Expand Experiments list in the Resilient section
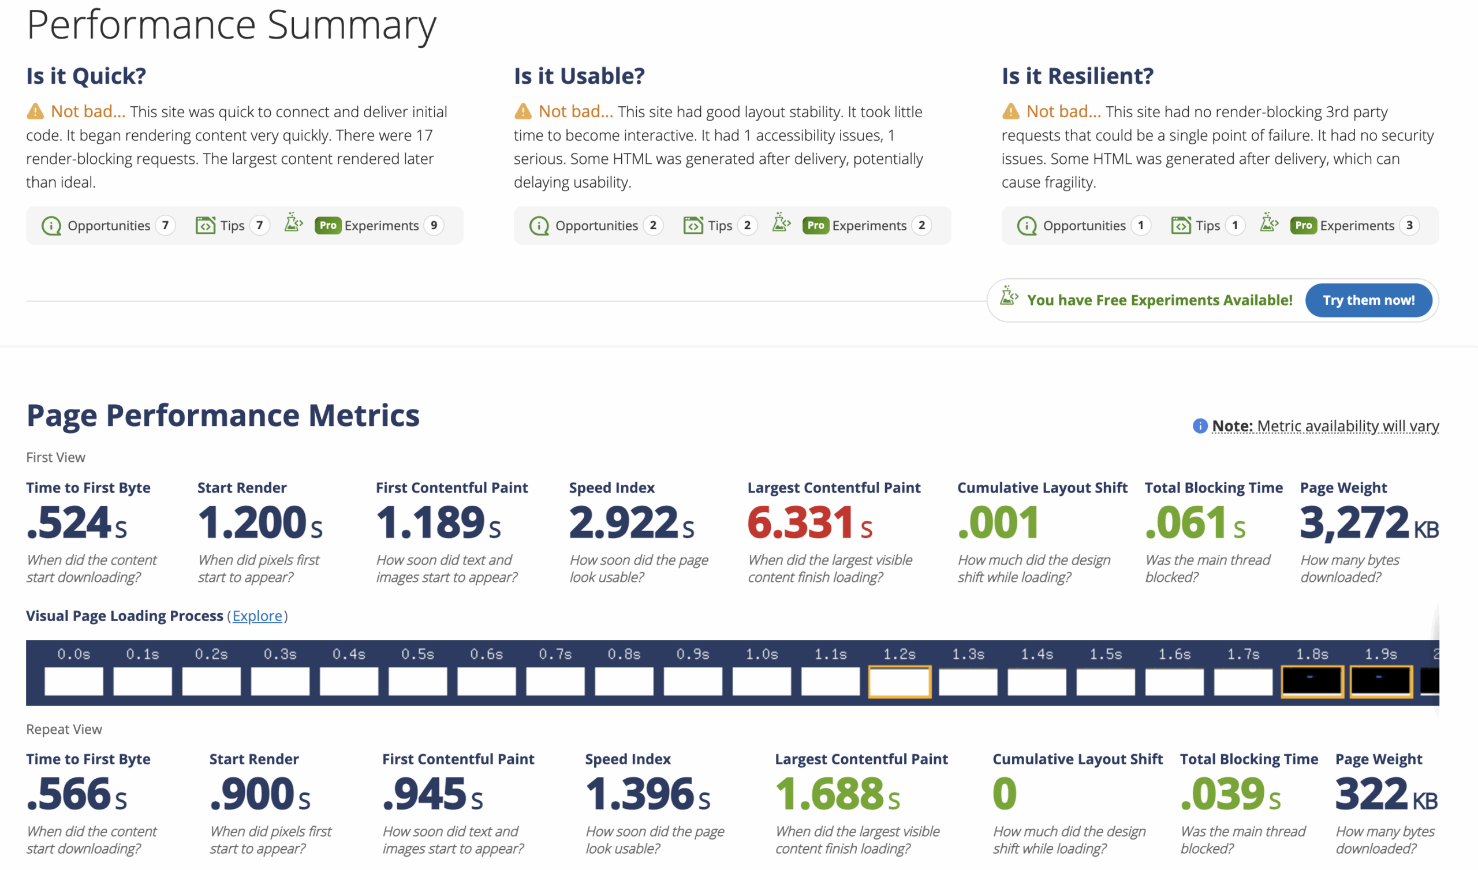1478x870 pixels. (1357, 225)
